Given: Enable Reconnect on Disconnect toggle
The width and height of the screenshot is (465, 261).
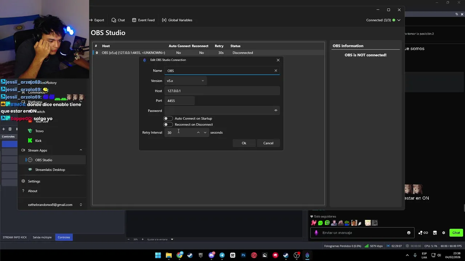Looking at the screenshot, I should (168, 125).
